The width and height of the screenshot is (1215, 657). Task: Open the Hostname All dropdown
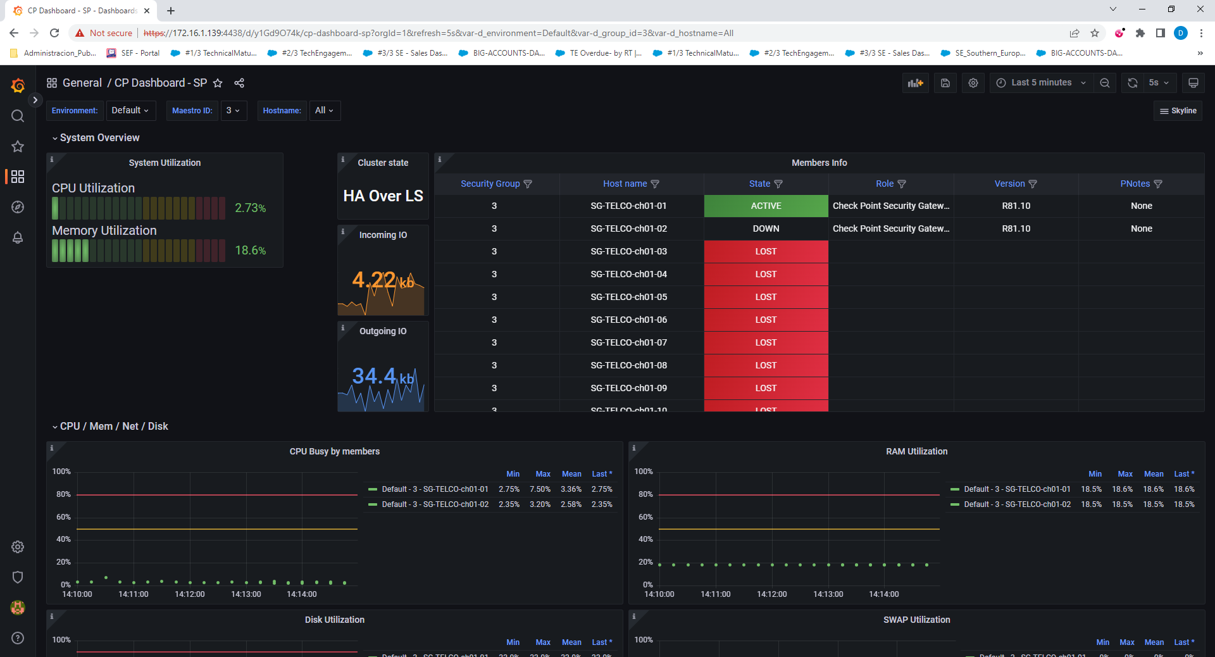(325, 110)
